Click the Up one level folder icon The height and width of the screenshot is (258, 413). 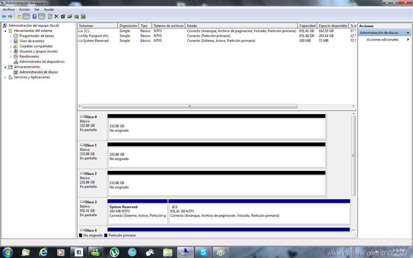click(19, 17)
